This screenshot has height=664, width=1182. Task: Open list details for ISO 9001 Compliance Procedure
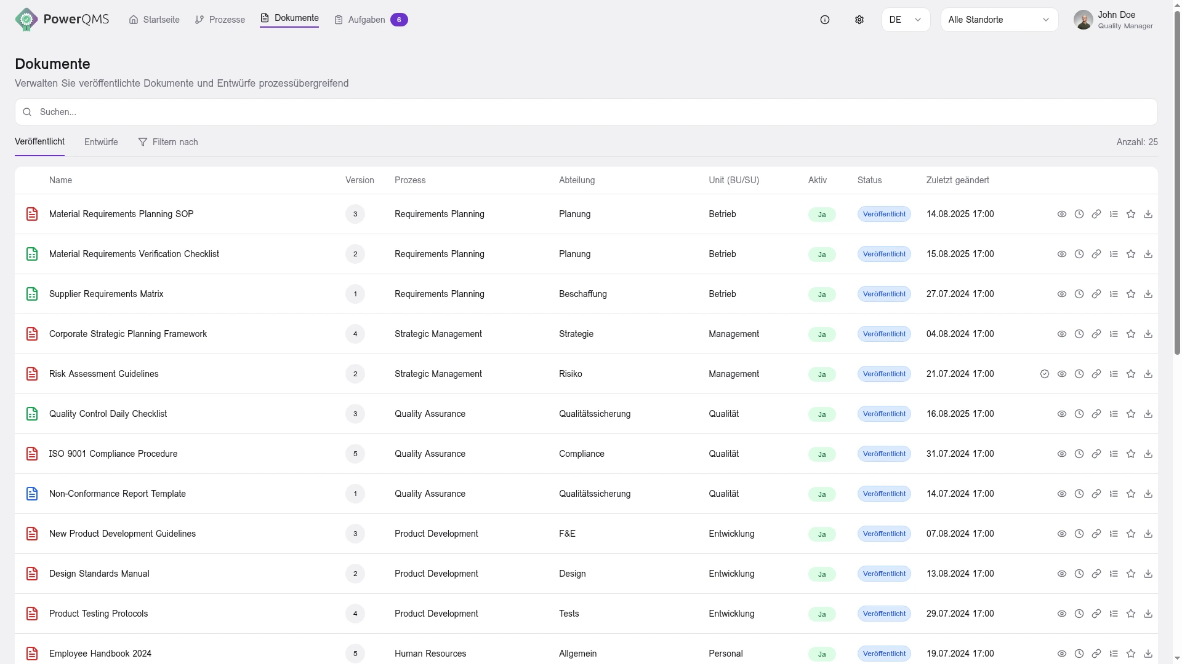pyautogui.click(x=1114, y=454)
